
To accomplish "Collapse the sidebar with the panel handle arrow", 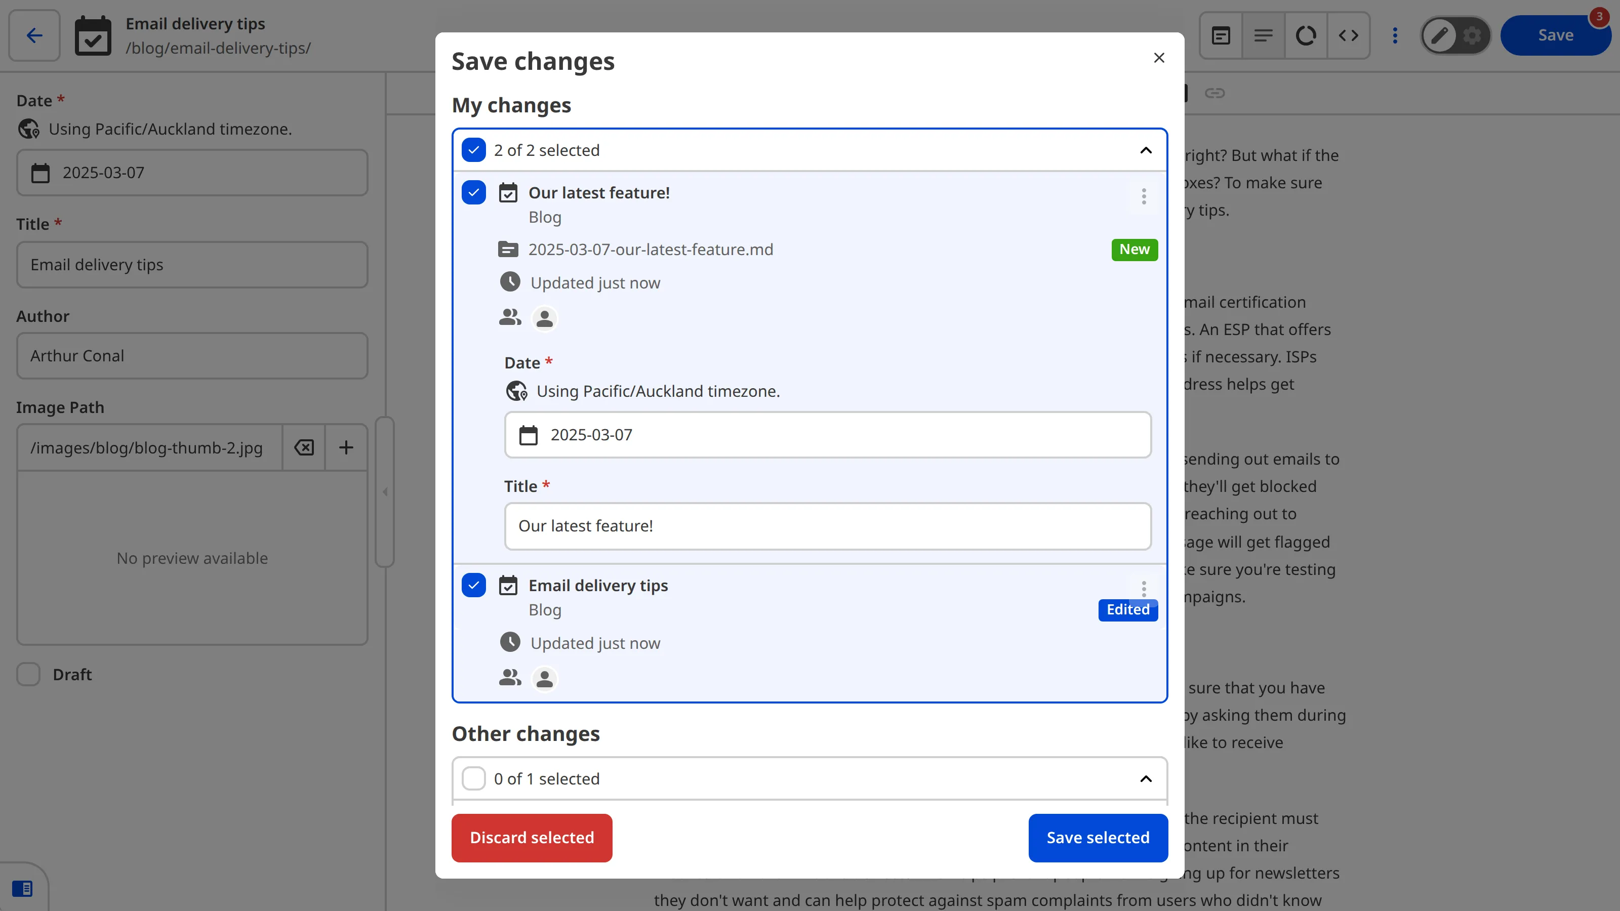I will [x=385, y=491].
